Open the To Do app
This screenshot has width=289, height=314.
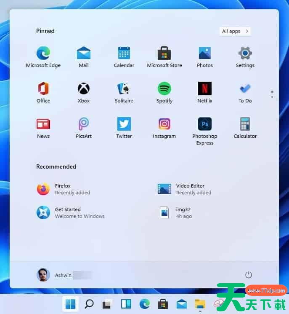pos(245,93)
